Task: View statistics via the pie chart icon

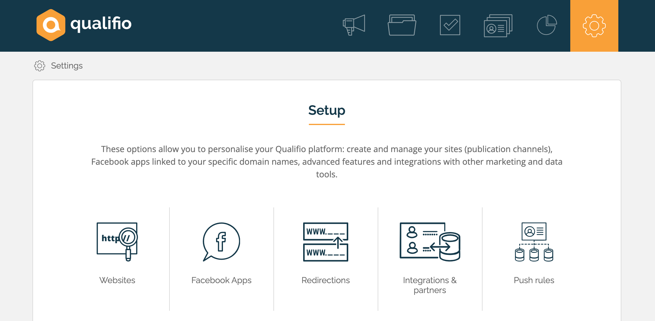Action: (x=547, y=25)
